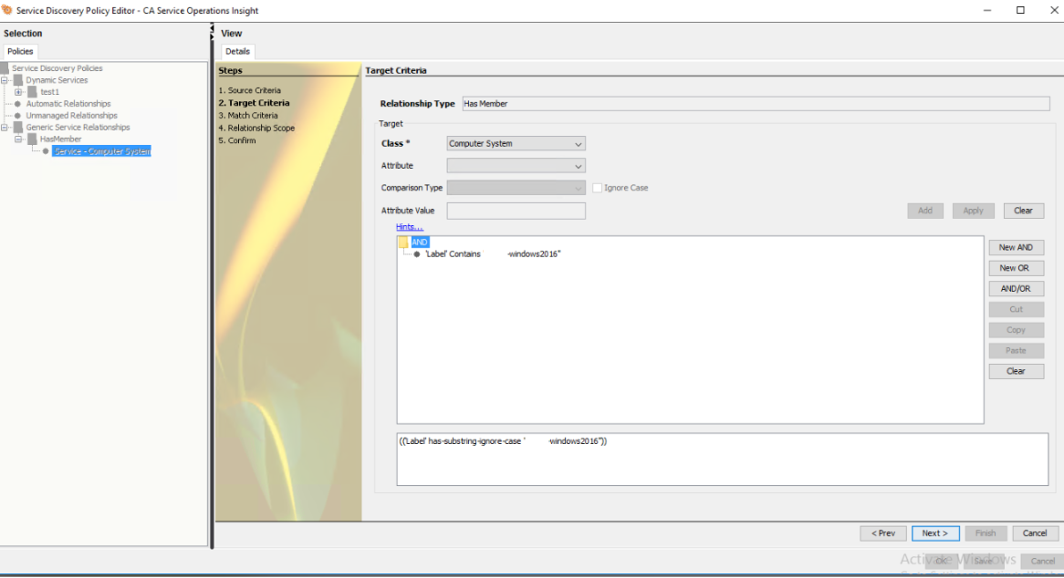Close the Policy Editor window

tap(1054, 10)
